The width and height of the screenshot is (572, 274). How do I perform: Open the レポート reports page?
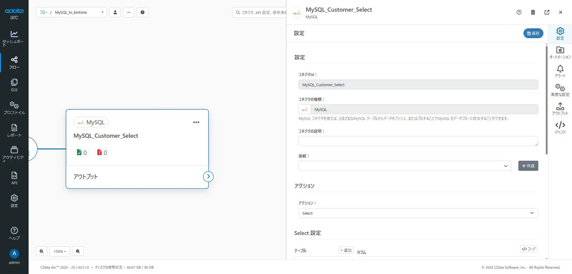(x=14, y=131)
